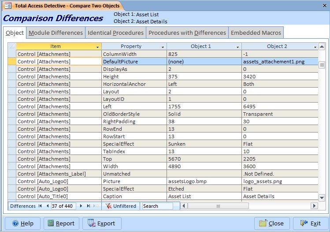Open the Help button
The image size is (330, 232).
[22, 223]
